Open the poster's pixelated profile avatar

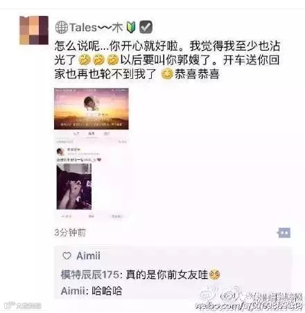pyautogui.click(x=34, y=30)
